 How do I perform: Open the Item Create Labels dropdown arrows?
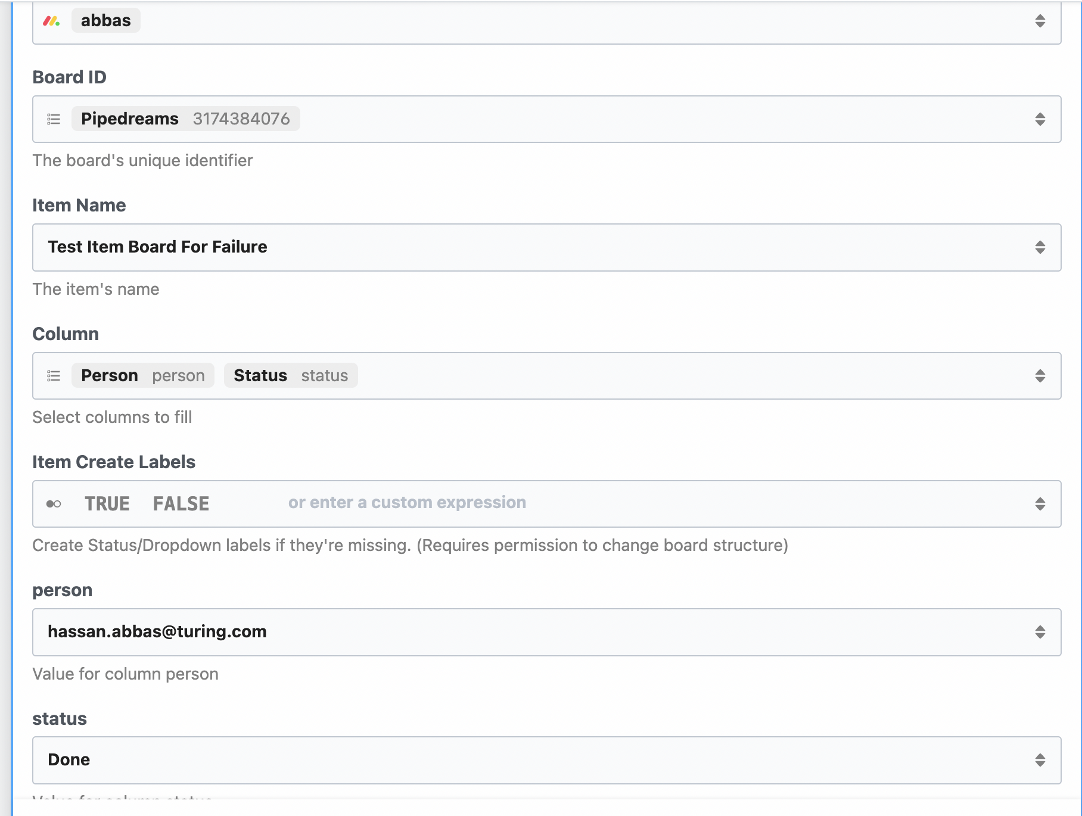click(x=1040, y=504)
